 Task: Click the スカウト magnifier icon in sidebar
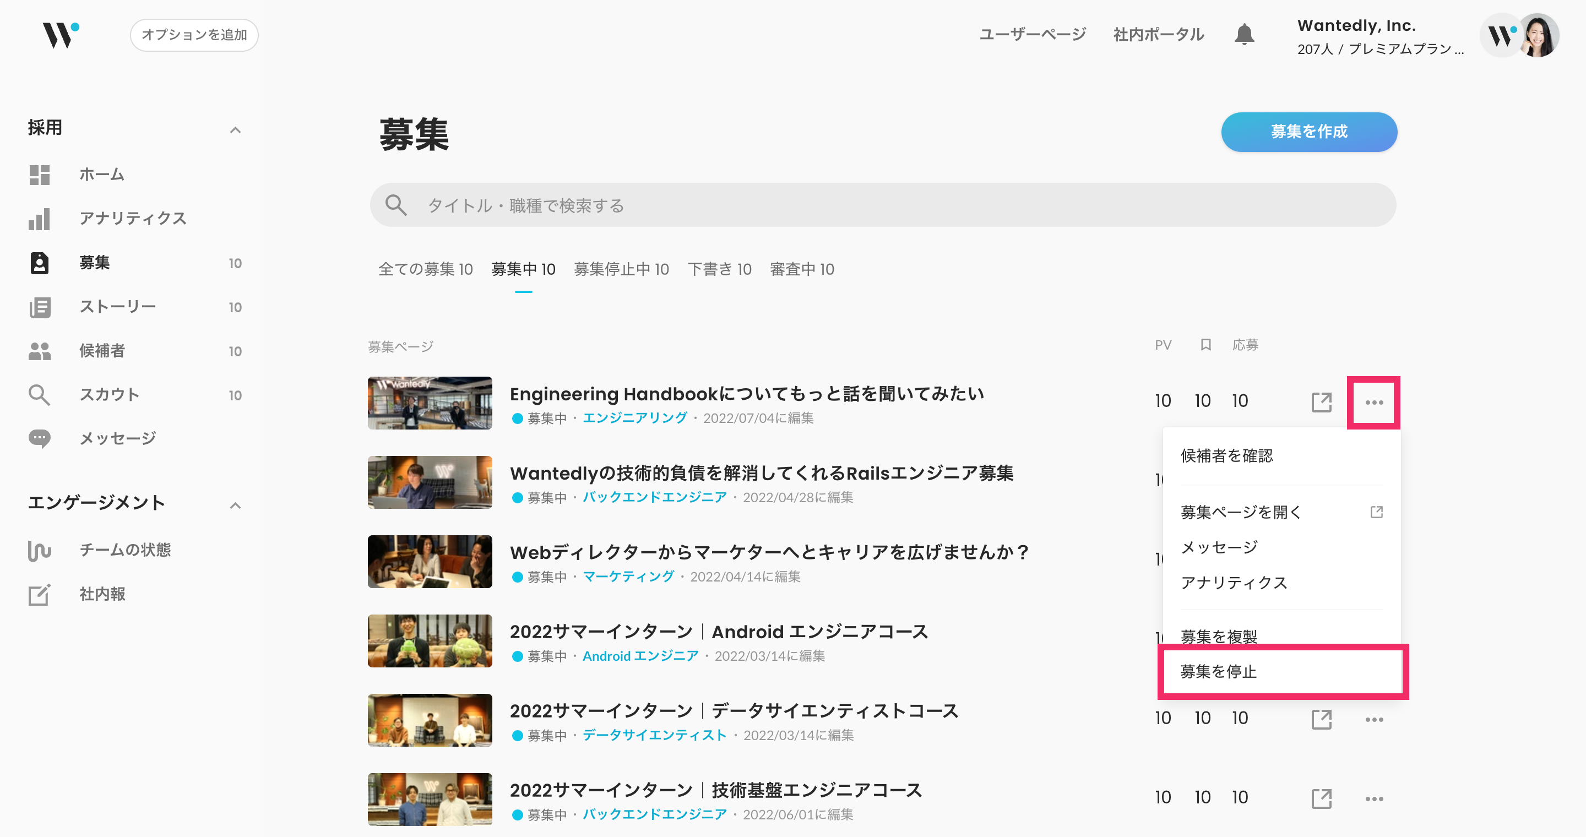point(40,394)
